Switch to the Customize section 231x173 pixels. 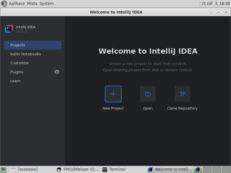33,63
